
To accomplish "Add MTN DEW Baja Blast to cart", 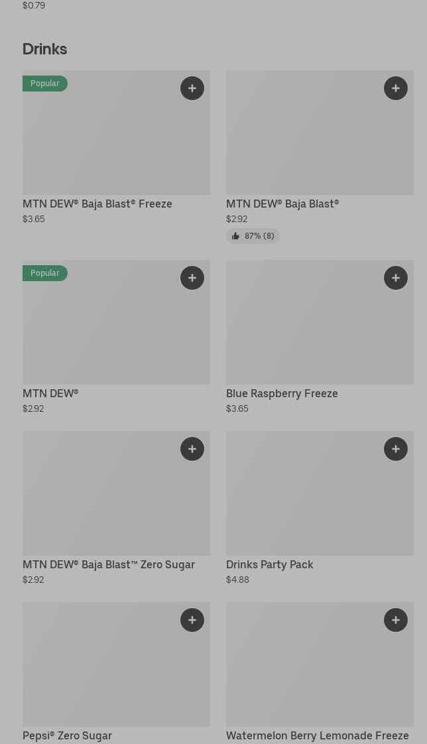I will [x=396, y=88].
